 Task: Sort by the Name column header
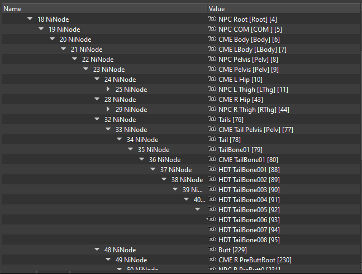[104, 9]
